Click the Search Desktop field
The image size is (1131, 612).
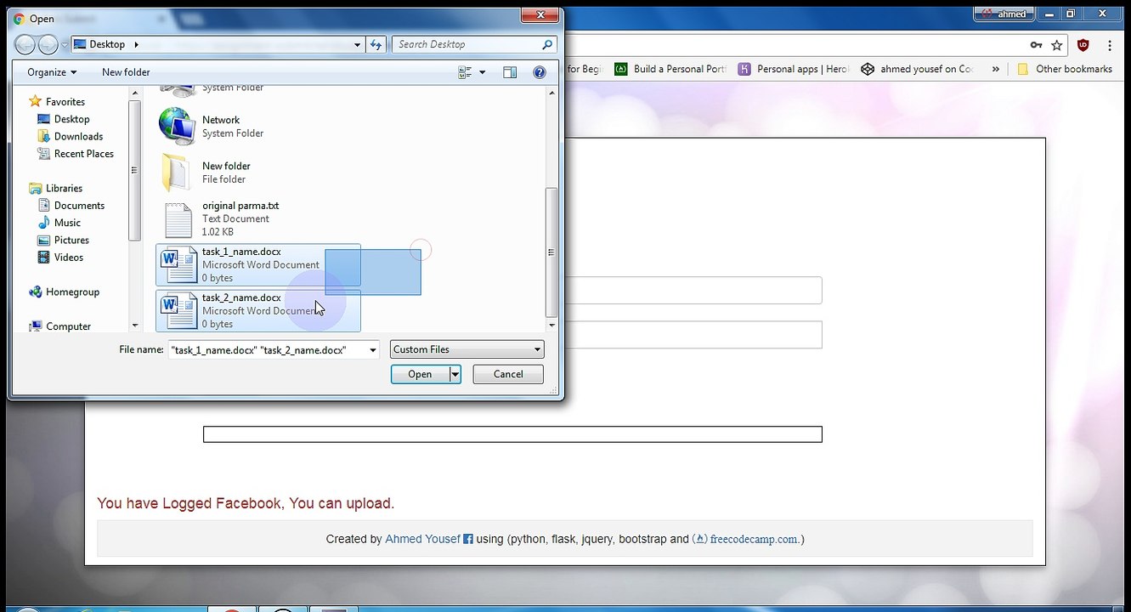tap(466, 44)
